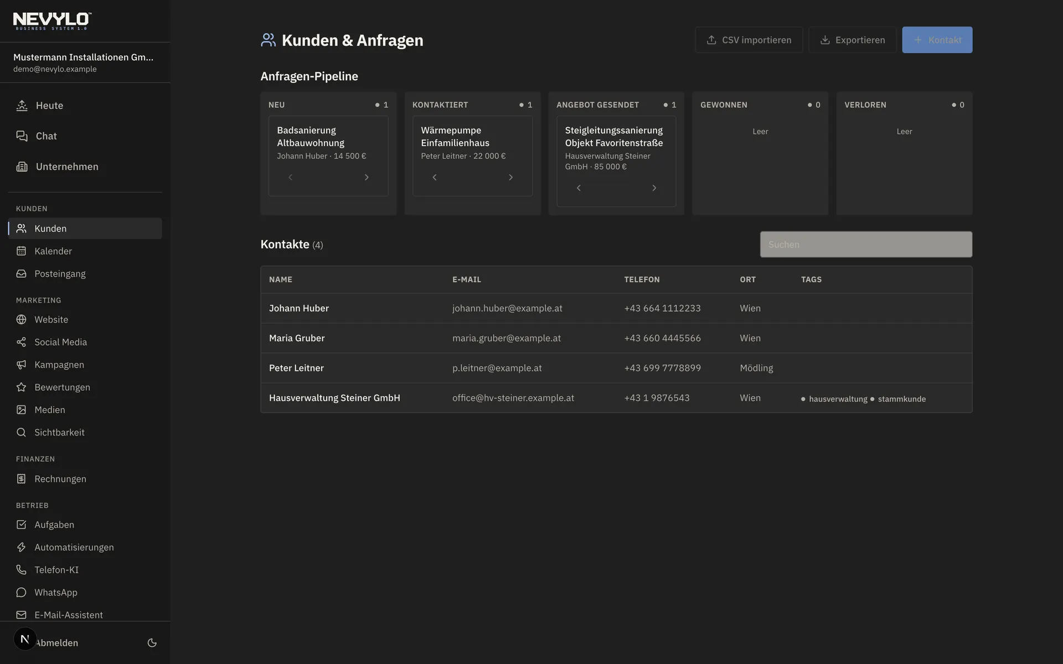Add a new Kontakt with plus button

937,40
